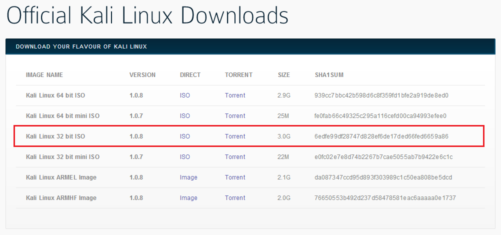Image resolution: width=501 pixels, height=235 pixels.
Task: Open Torrent link for Kali Linux 64 bit ISO
Action: pyautogui.click(x=235, y=95)
